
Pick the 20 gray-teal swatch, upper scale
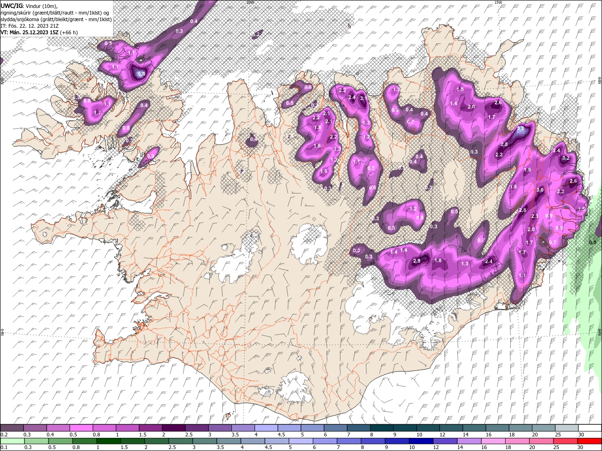(x=544, y=428)
